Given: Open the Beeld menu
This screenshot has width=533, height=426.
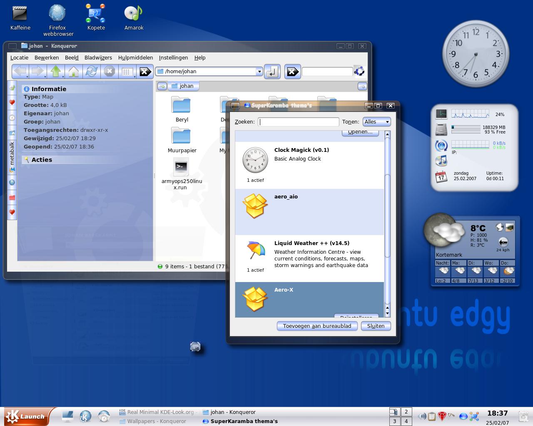Looking at the screenshot, I should coord(72,58).
